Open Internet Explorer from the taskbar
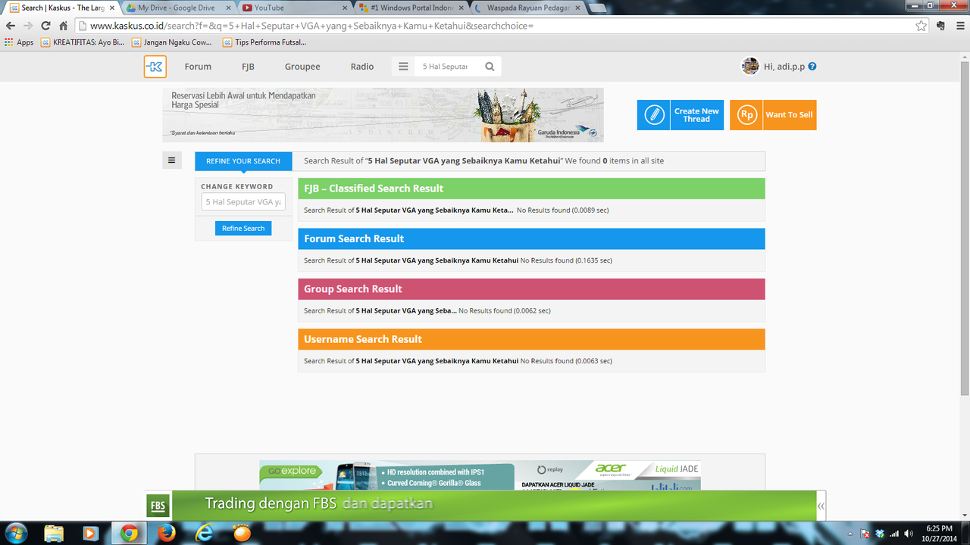The width and height of the screenshot is (970, 545). point(205,533)
